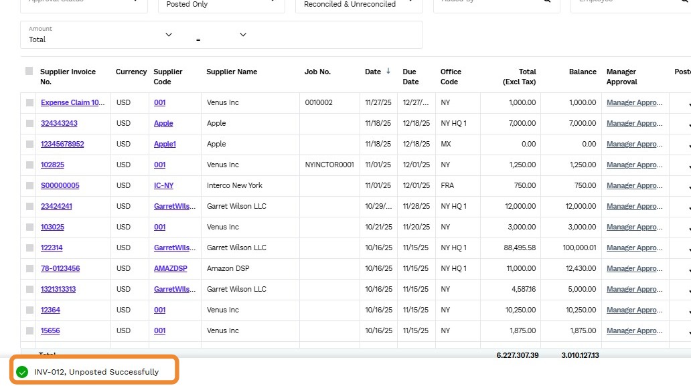Screen dimensions: 691x386
Task: Click the green success checkmark icon
Action: 22,372
